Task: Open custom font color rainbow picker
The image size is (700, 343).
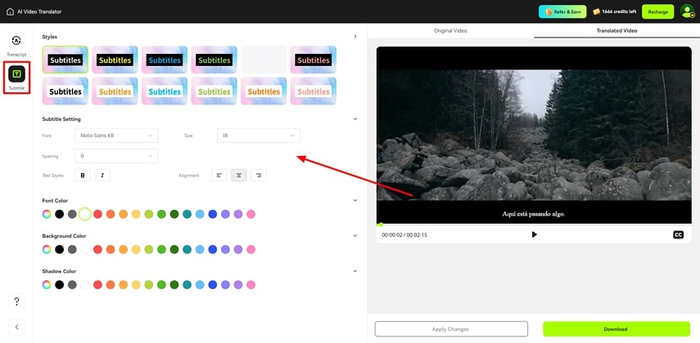Action: [x=47, y=214]
